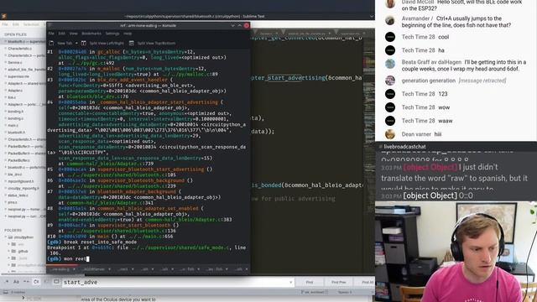Click the webcam video feed
537x302 pixels.
456,252
